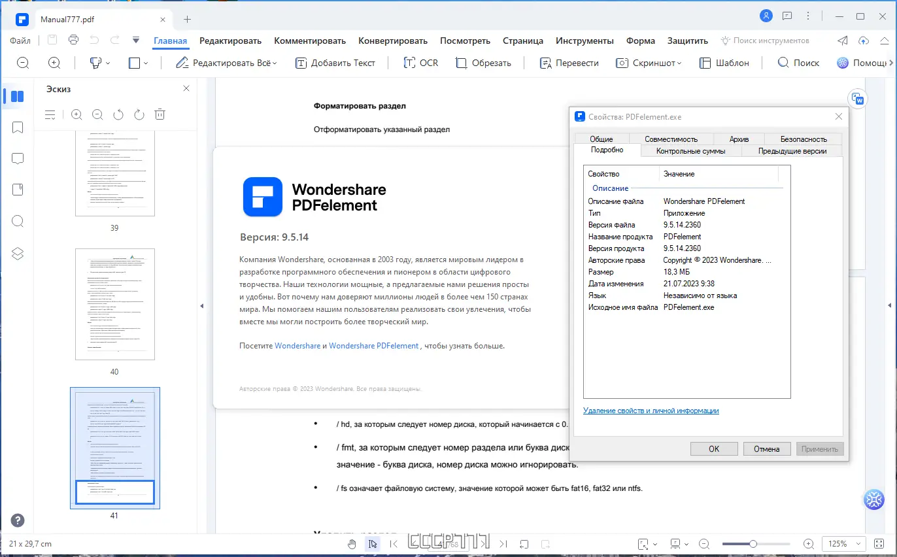Open the Wondershare PDFelement link
Image resolution: width=897 pixels, height=557 pixels.
pos(374,346)
